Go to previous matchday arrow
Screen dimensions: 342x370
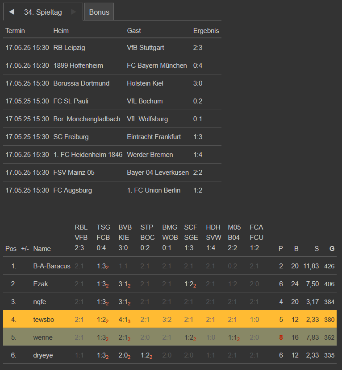[12, 12]
